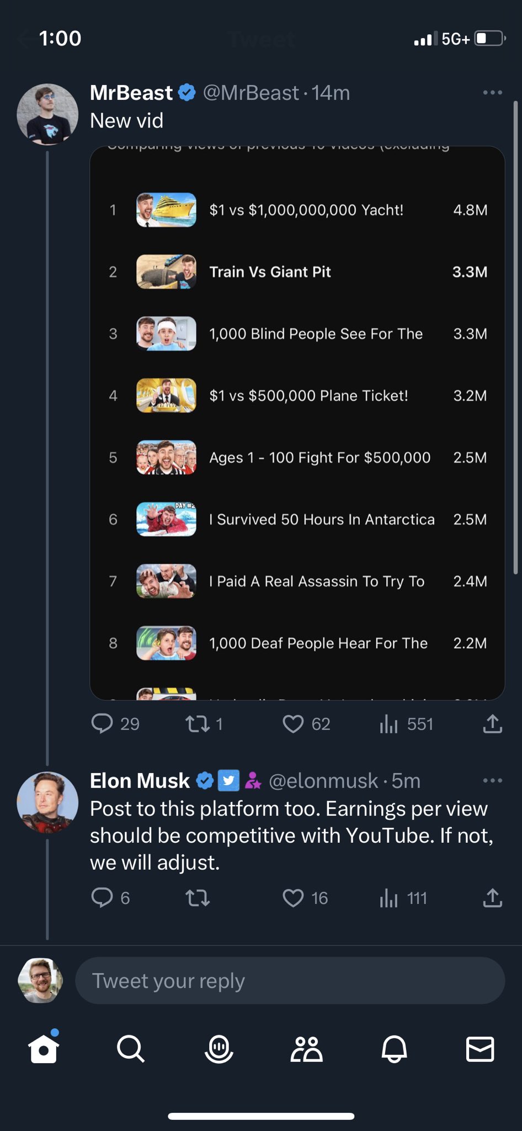The image size is (522, 1131).
Task: Retweet MrBeast's tweet
Action: pyautogui.click(x=197, y=724)
